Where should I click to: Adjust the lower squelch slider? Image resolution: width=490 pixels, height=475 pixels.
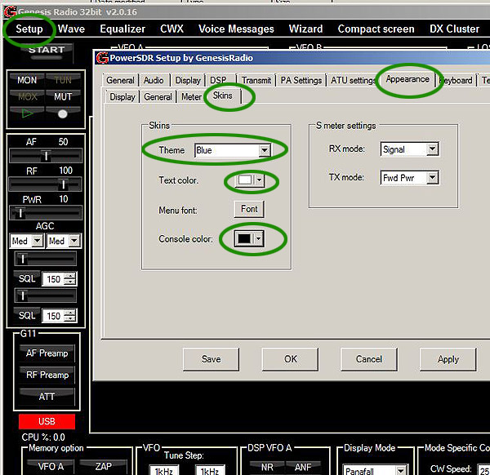point(45,295)
